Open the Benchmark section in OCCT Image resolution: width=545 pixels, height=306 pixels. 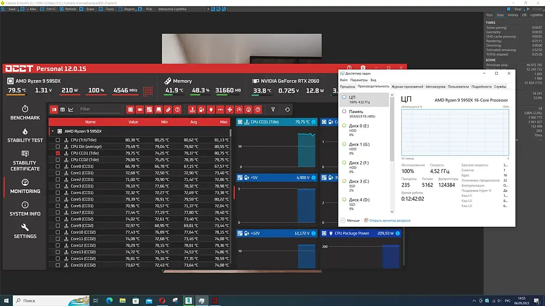click(x=25, y=113)
